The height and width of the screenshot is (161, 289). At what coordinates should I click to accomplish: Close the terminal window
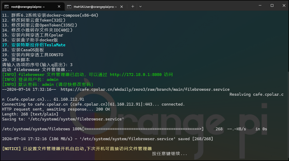(x=284, y=5)
